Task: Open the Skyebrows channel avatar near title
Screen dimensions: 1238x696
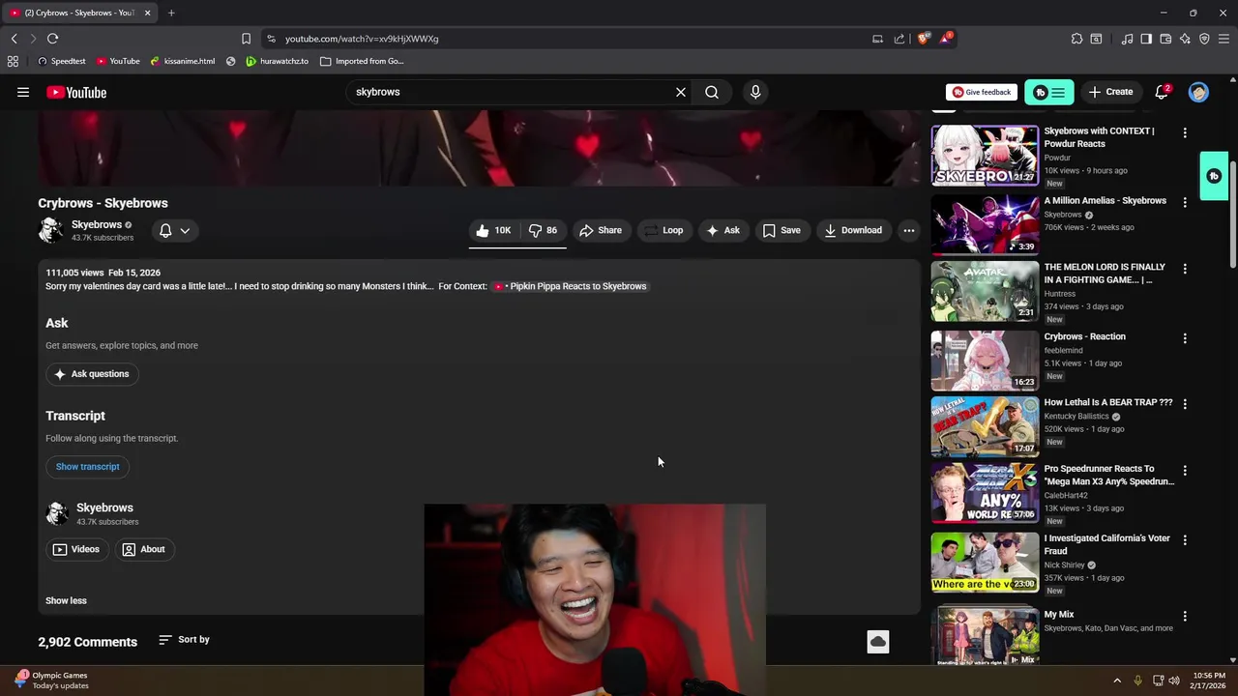Action: pos(50,230)
